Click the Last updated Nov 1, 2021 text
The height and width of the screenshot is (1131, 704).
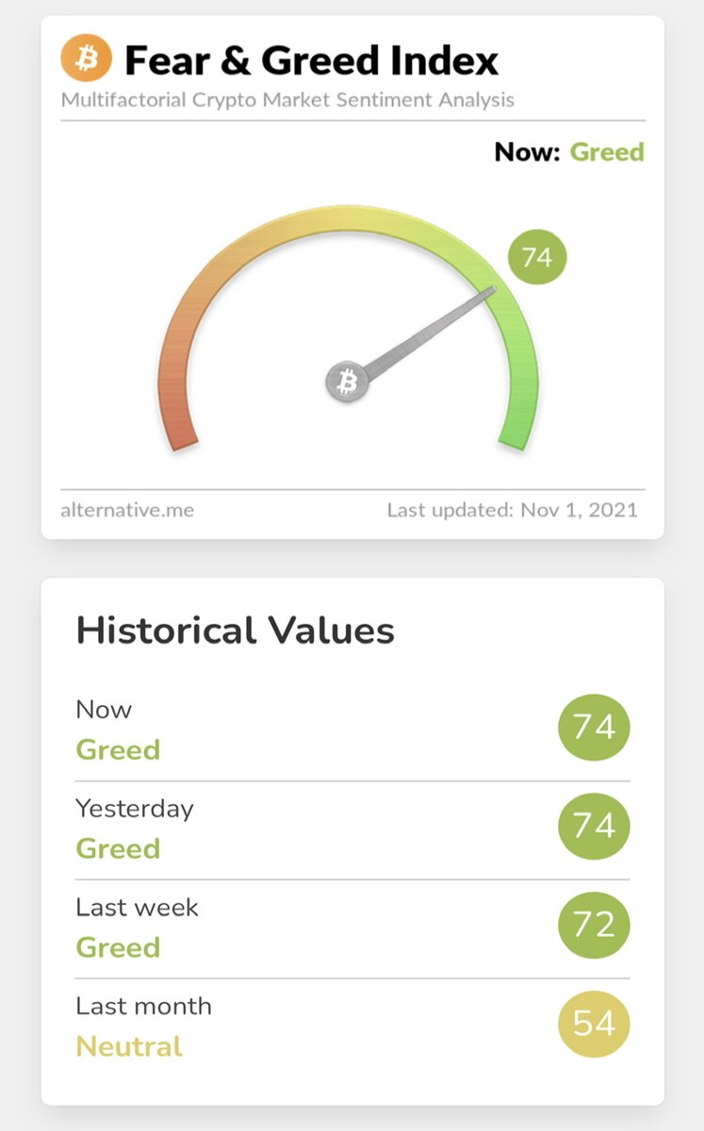(513, 510)
